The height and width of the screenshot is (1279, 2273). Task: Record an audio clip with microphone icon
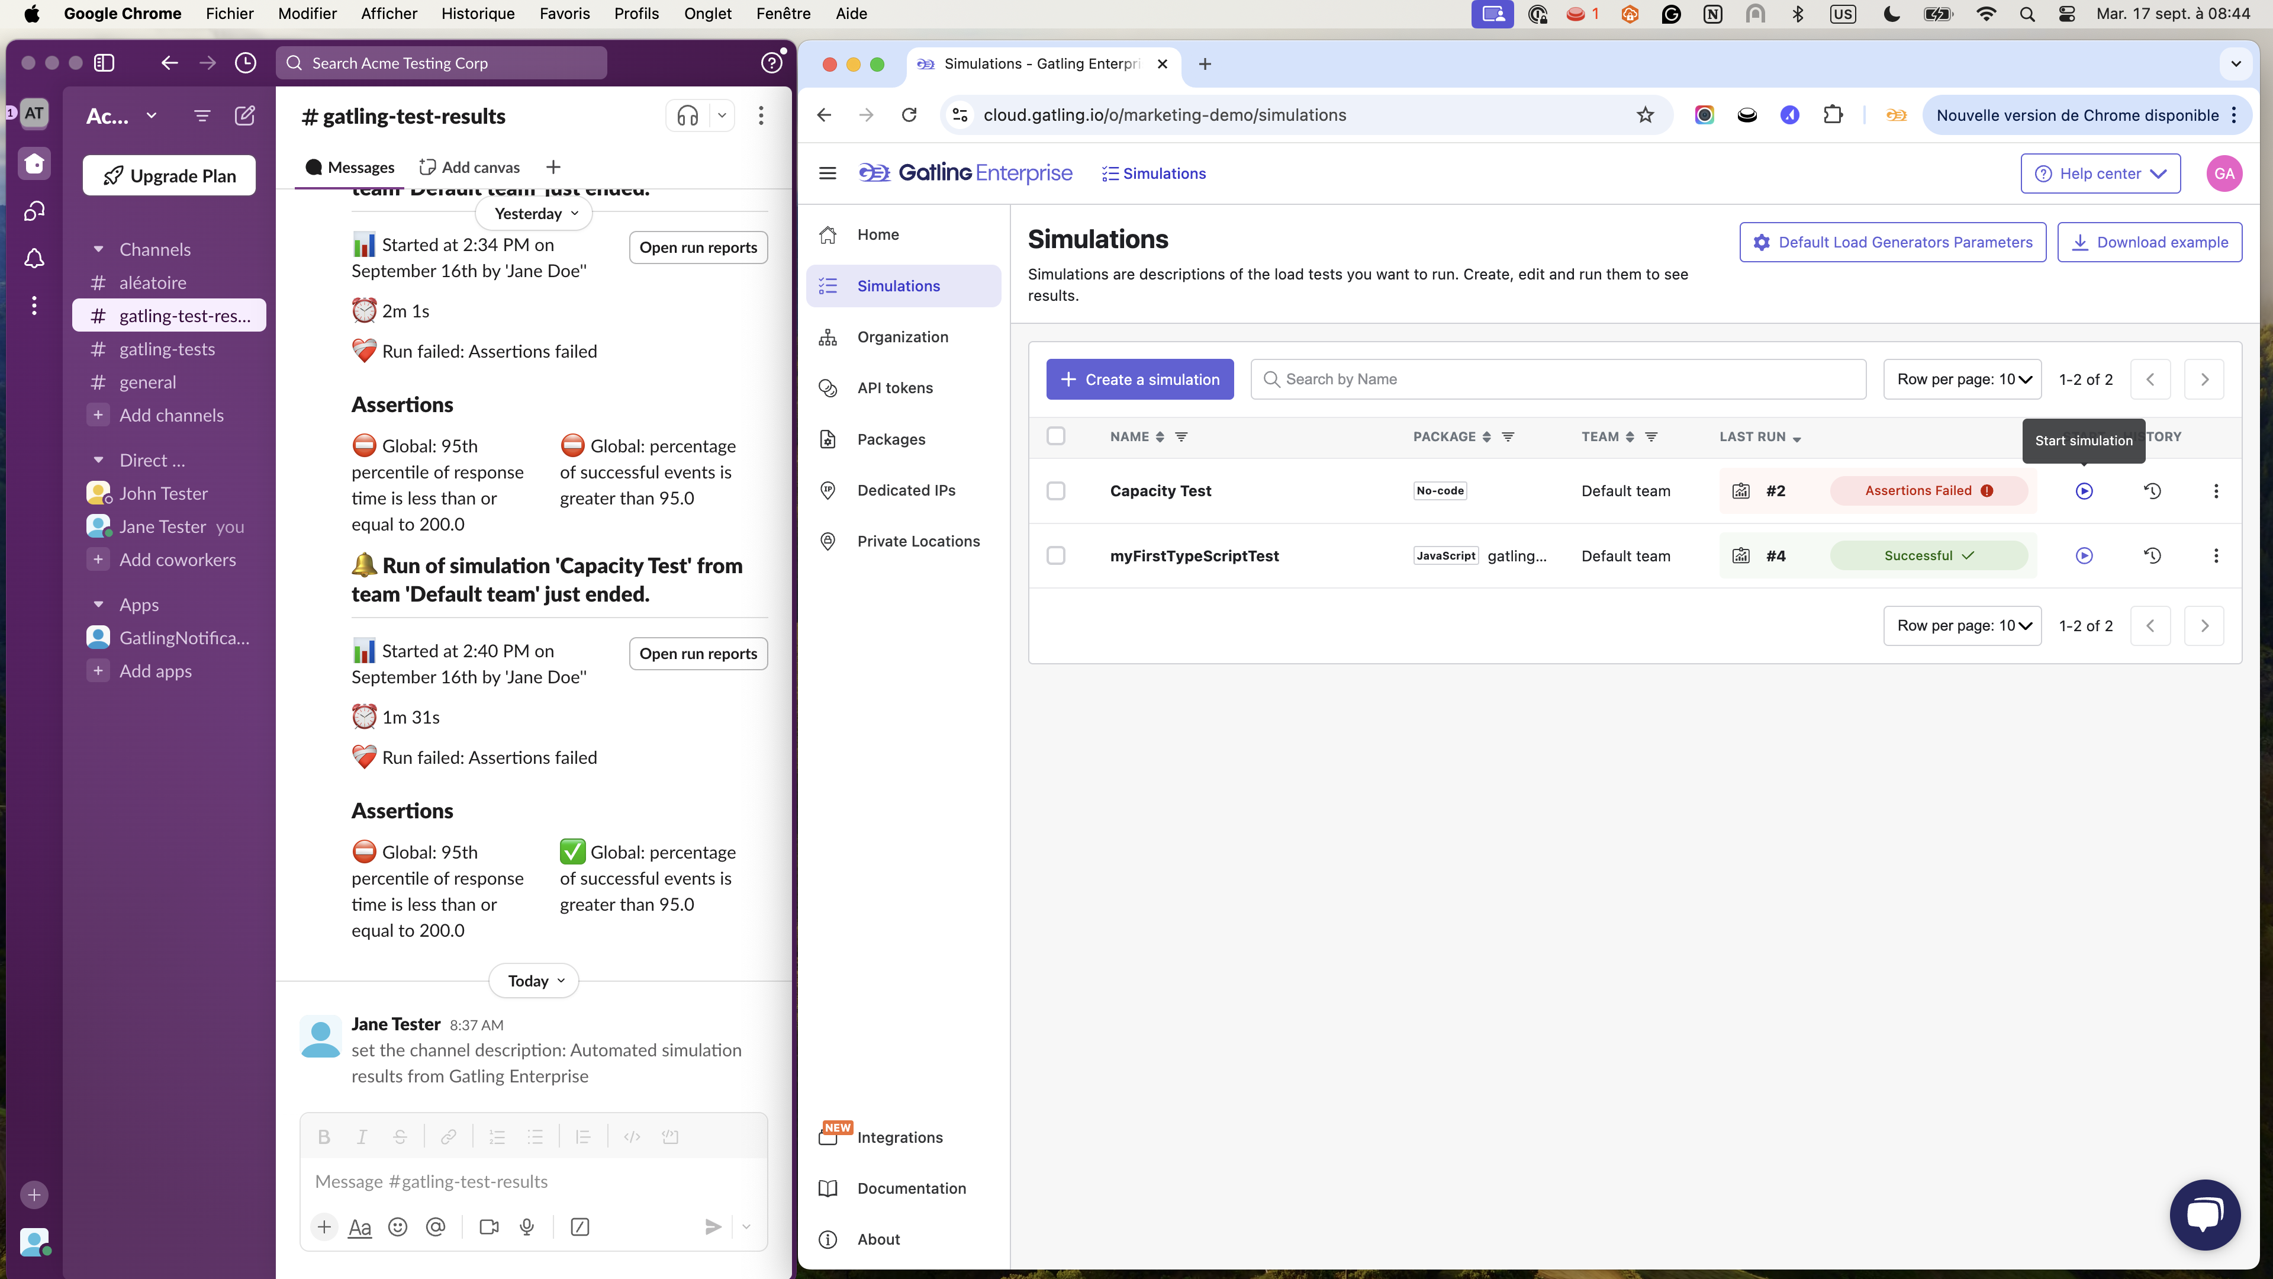tap(527, 1227)
